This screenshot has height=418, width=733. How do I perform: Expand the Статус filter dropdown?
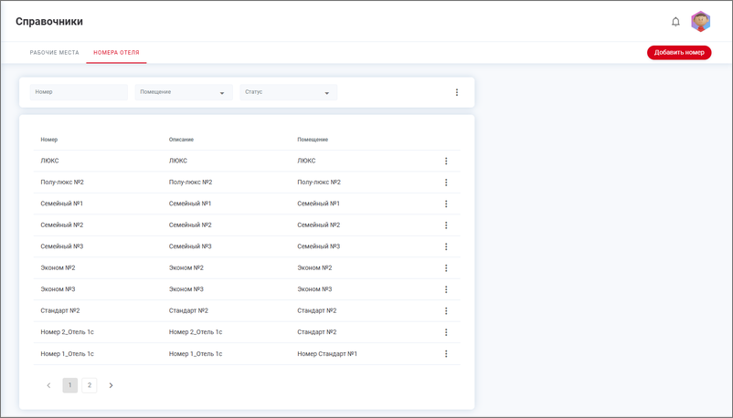[288, 92]
